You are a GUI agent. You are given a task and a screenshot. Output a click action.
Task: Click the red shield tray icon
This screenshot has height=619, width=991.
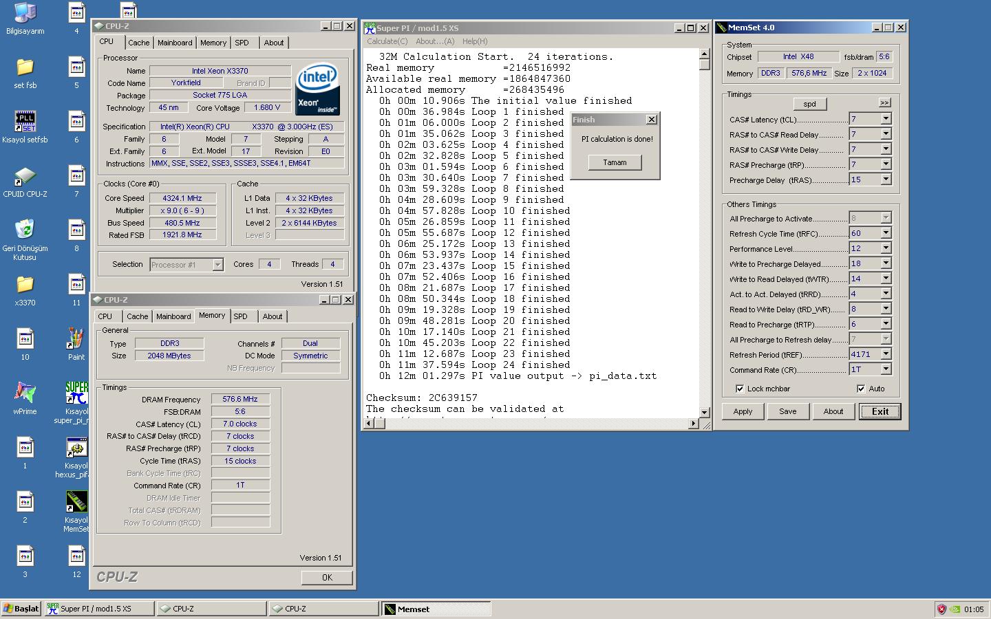pyautogui.click(x=941, y=609)
